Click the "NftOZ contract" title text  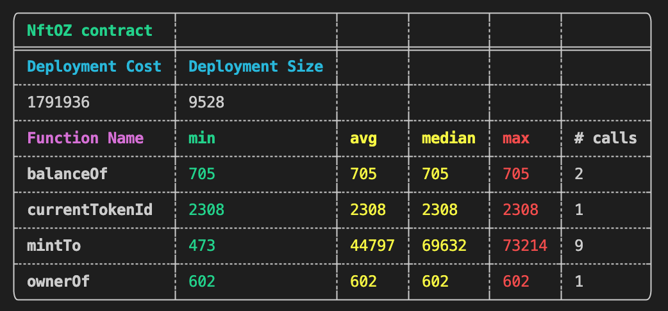(89, 30)
